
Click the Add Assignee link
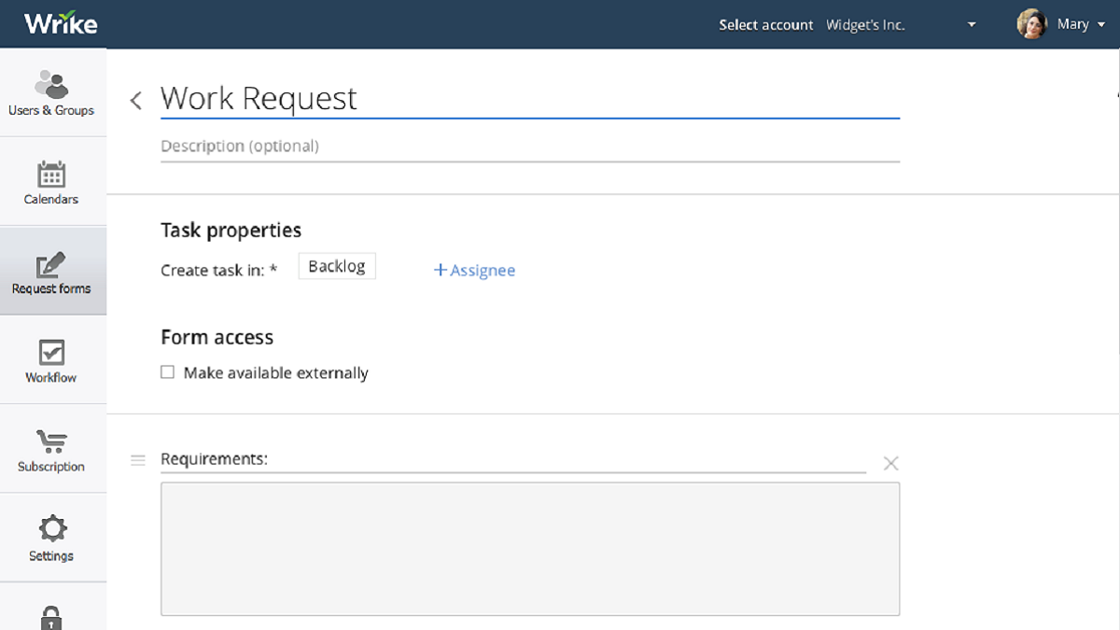click(474, 271)
